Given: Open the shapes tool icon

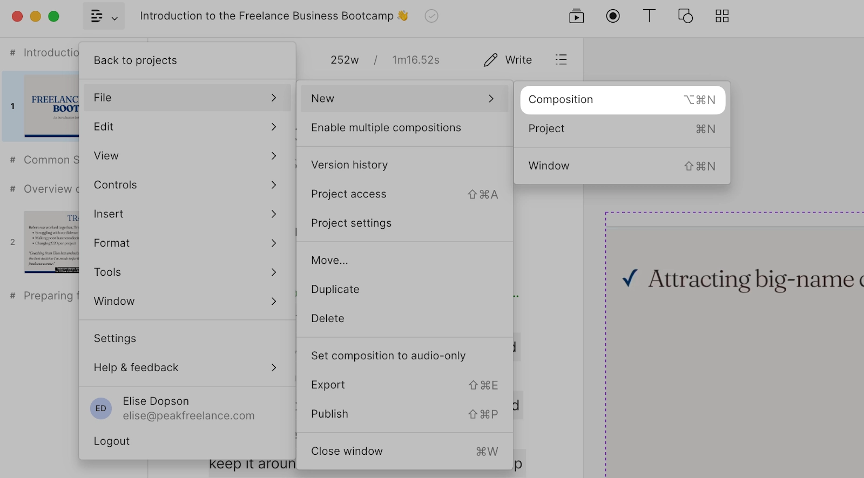Looking at the screenshot, I should (x=685, y=16).
